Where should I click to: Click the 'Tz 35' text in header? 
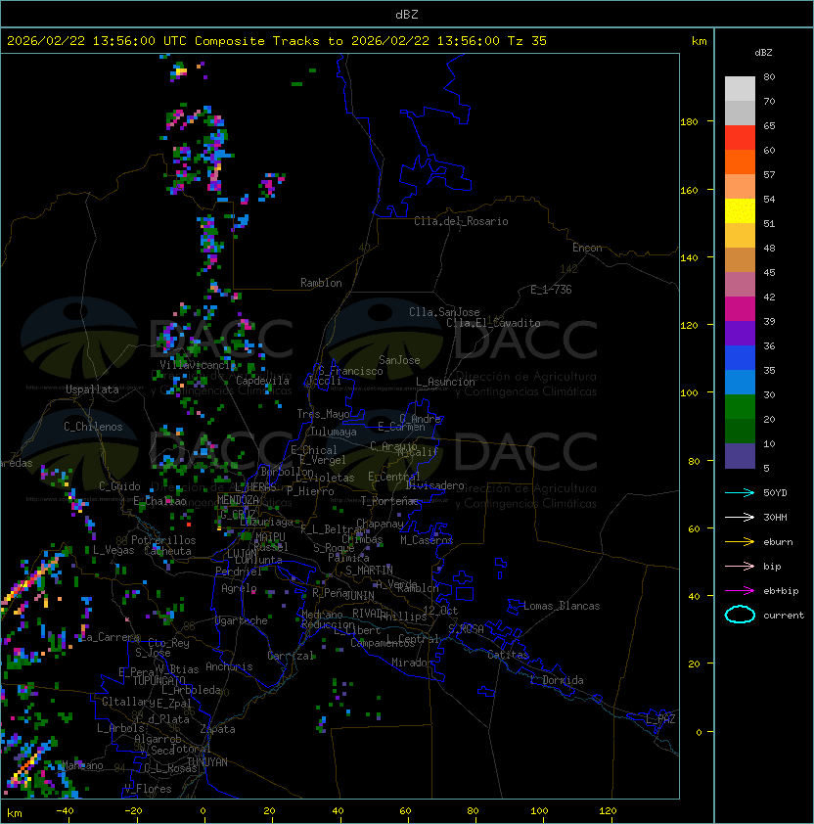click(527, 40)
